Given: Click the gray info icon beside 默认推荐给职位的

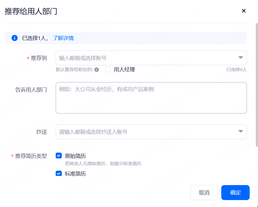Looking at the screenshot, I should tap(97, 70).
